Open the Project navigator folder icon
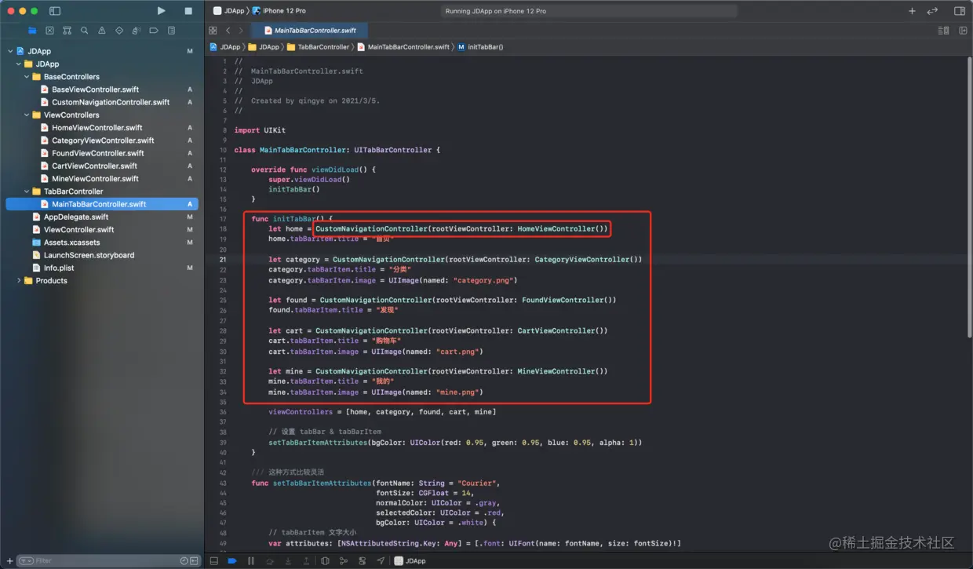The image size is (973, 569). (32, 31)
